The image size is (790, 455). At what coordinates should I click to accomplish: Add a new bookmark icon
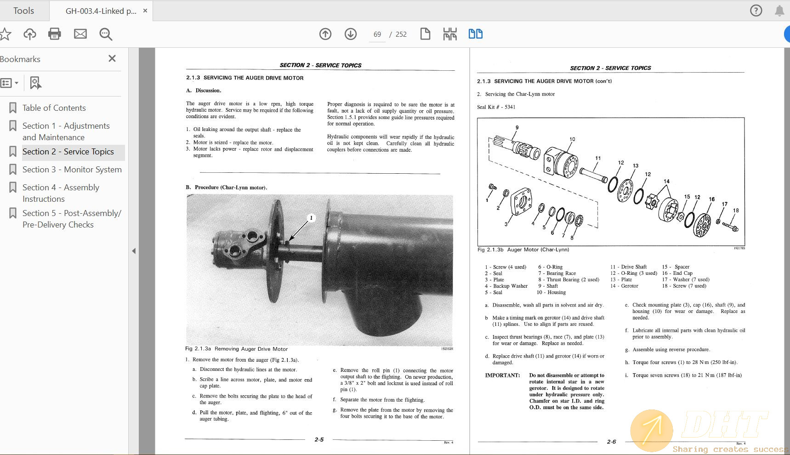[x=35, y=83]
